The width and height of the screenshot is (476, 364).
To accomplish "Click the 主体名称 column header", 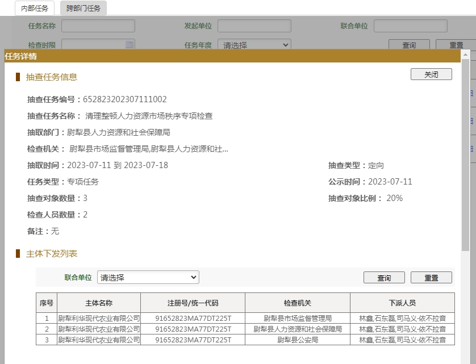I will click(99, 303).
